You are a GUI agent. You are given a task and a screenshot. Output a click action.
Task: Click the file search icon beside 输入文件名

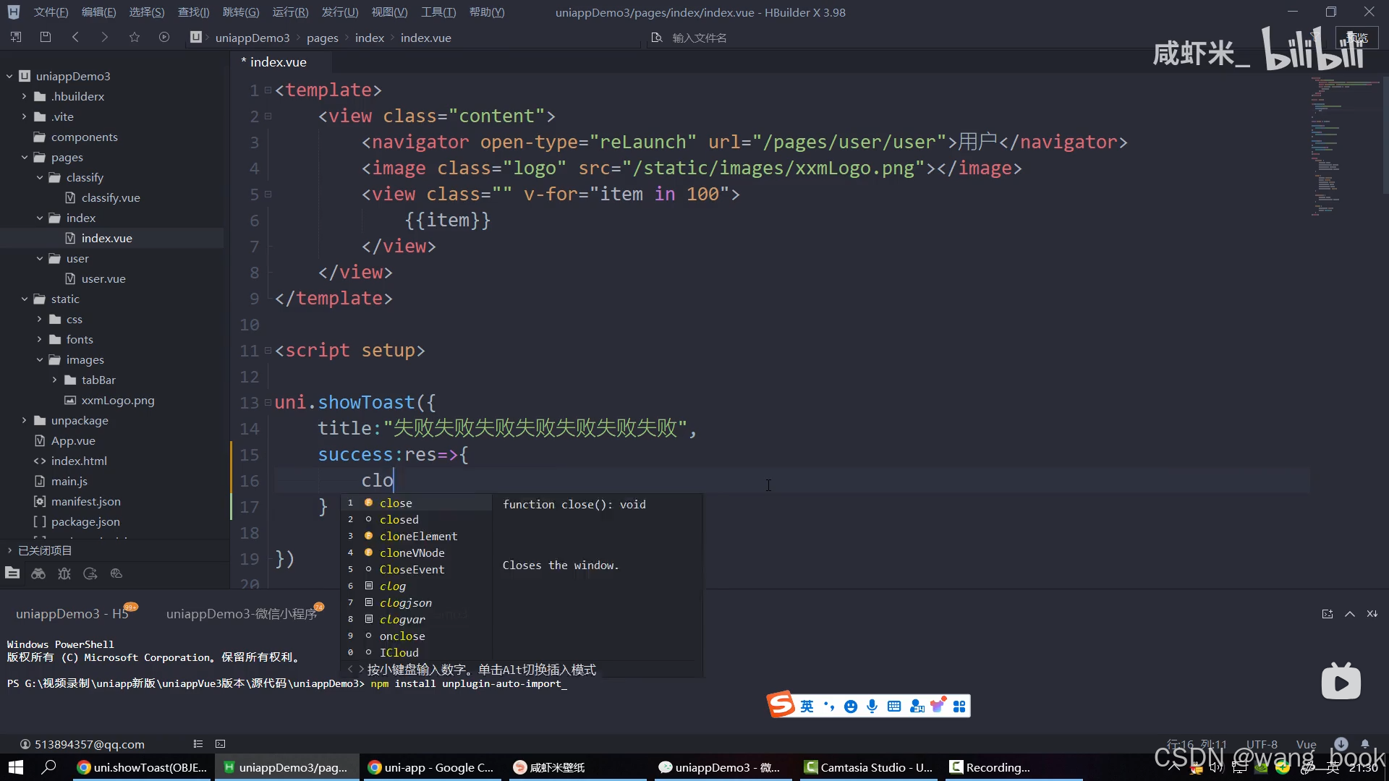pos(657,37)
